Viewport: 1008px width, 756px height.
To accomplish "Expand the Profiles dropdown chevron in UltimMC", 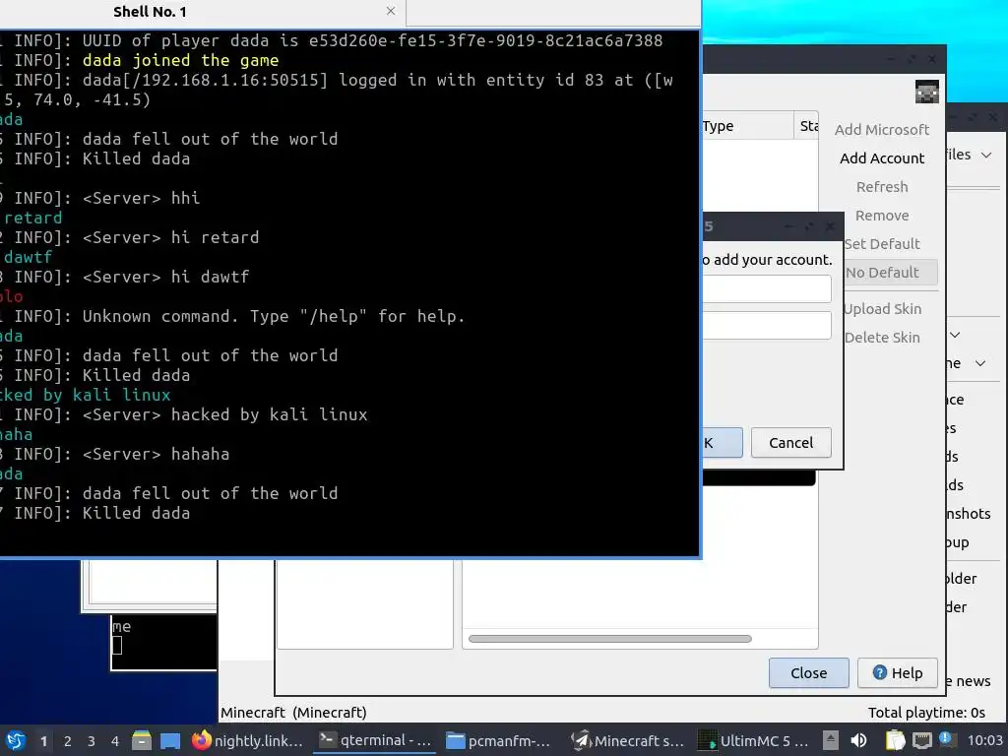I will (x=986, y=155).
